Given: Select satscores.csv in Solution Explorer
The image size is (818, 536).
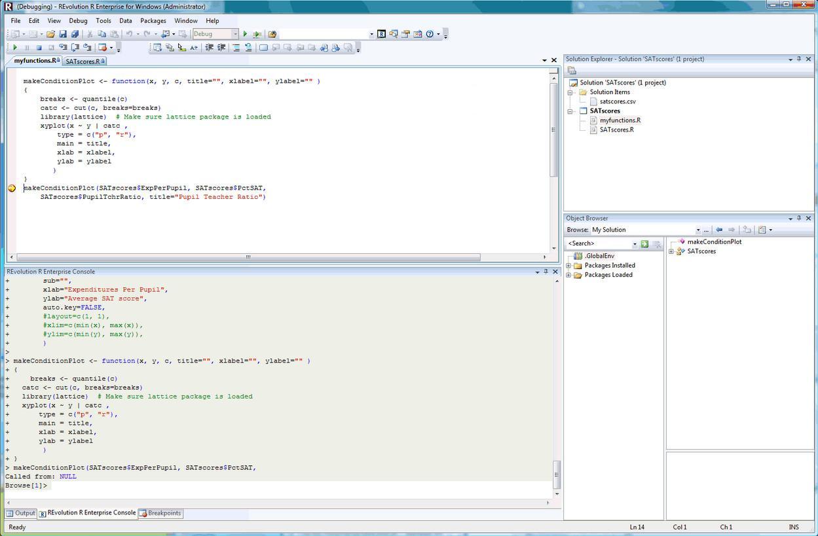Looking at the screenshot, I should click(618, 101).
